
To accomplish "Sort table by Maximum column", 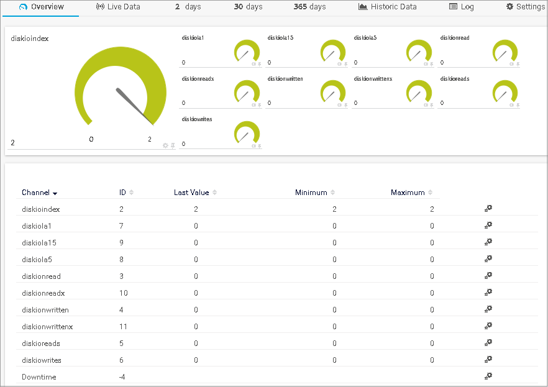I will pos(411,193).
